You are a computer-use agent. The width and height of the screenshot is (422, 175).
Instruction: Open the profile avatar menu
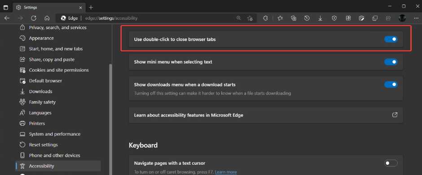402,18
